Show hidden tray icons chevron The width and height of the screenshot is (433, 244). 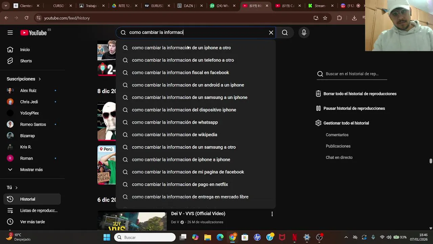point(346,237)
